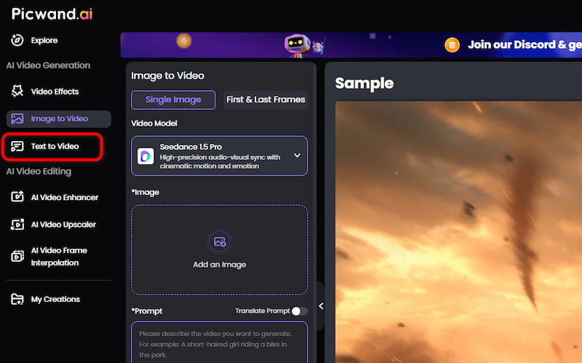Click the Image to Video panel title
The height and width of the screenshot is (363, 582).
[167, 76]
